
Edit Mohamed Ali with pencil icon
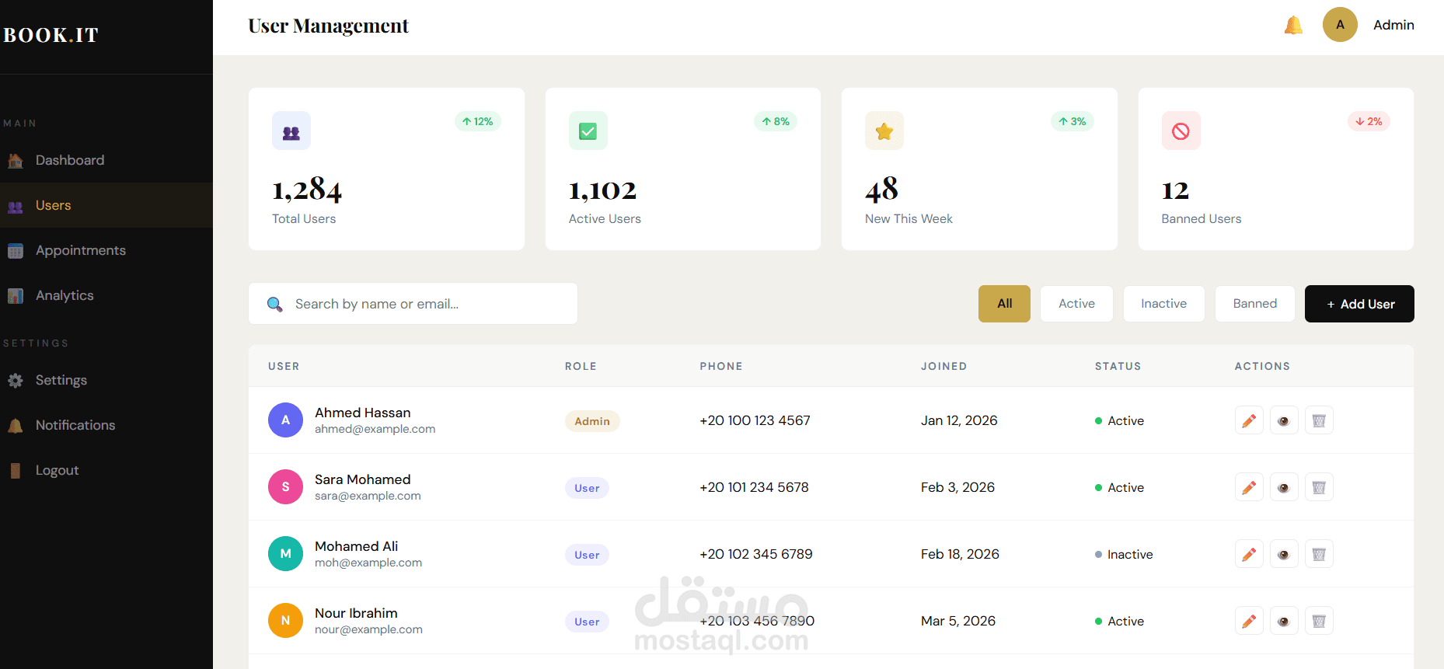click(1249, 554)
